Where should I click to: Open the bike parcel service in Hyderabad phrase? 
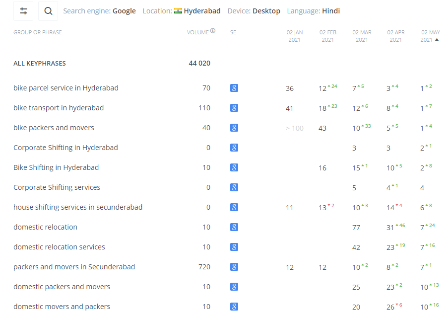tap(65, 88)
